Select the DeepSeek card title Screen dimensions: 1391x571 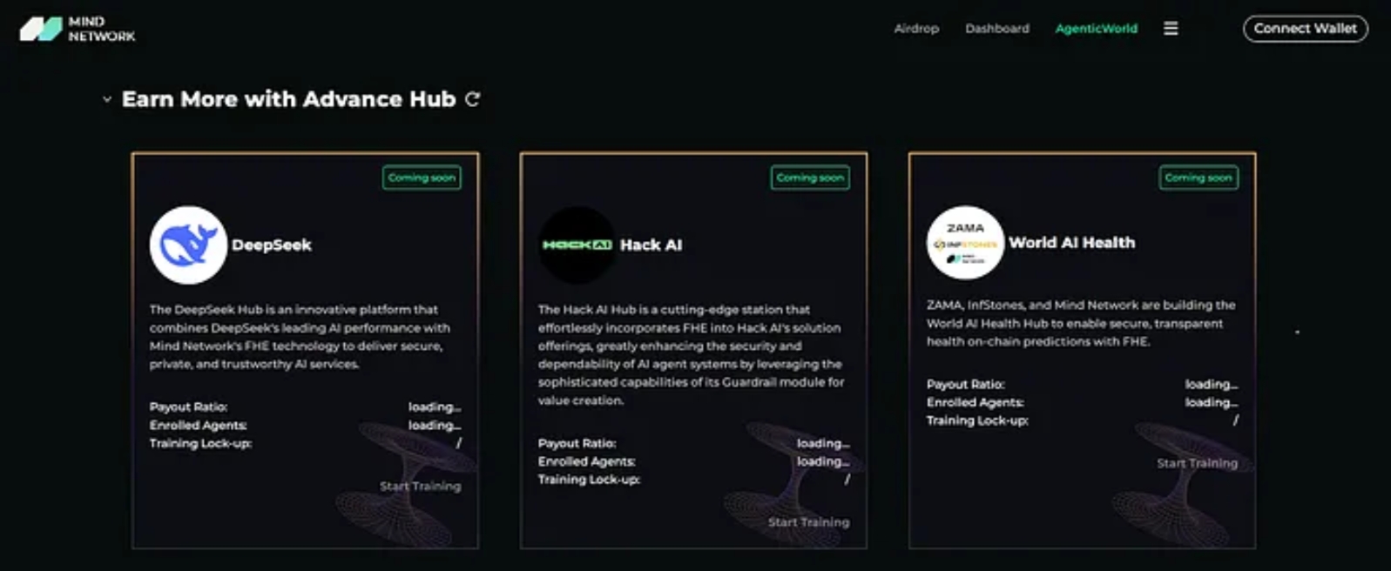[272, 245]
